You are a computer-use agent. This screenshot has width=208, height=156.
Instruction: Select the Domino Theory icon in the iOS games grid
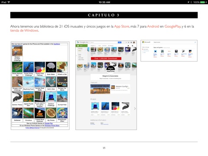[x=17, y=97]
